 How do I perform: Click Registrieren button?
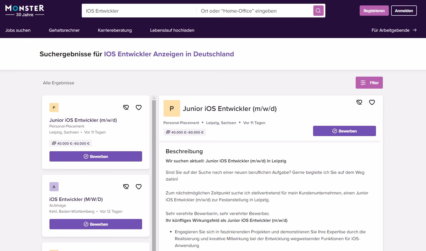click(x=374, y=11)
